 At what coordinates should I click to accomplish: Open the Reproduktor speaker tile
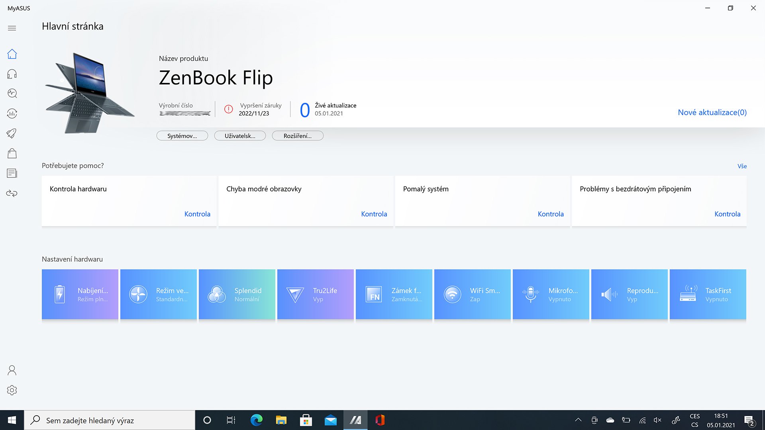pos(630,294)
